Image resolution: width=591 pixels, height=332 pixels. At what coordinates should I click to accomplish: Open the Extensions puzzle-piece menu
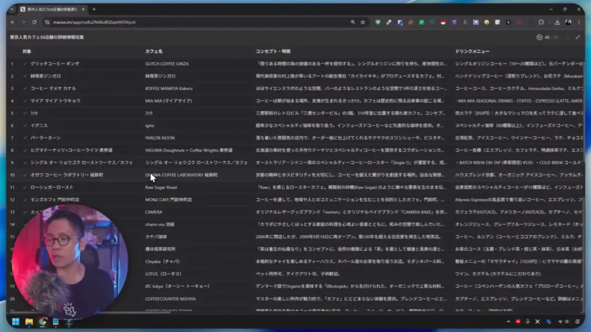coord(541,22)
